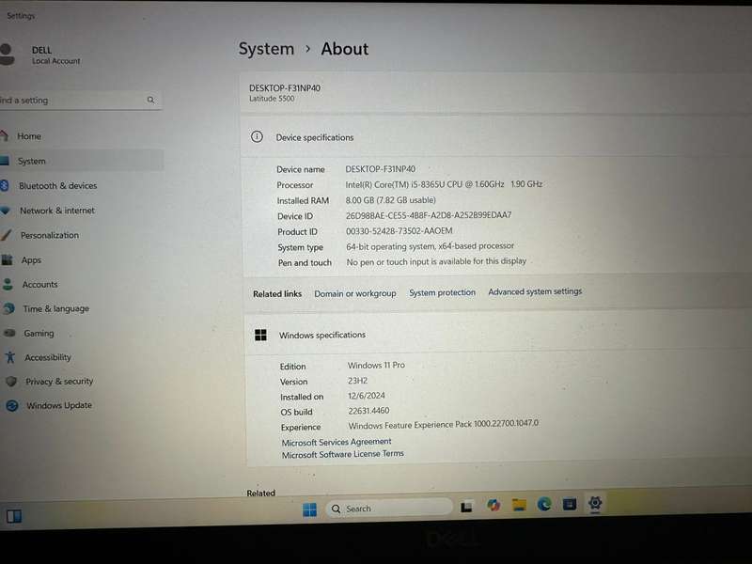Launch Microsoft Edge from the taskbar
Viewport: 752px width, 564px height.
click(x=544, y=504)
